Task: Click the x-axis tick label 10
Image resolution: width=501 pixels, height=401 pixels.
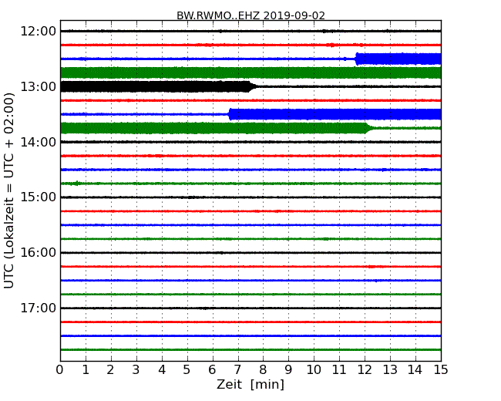Action: [314, 370]
